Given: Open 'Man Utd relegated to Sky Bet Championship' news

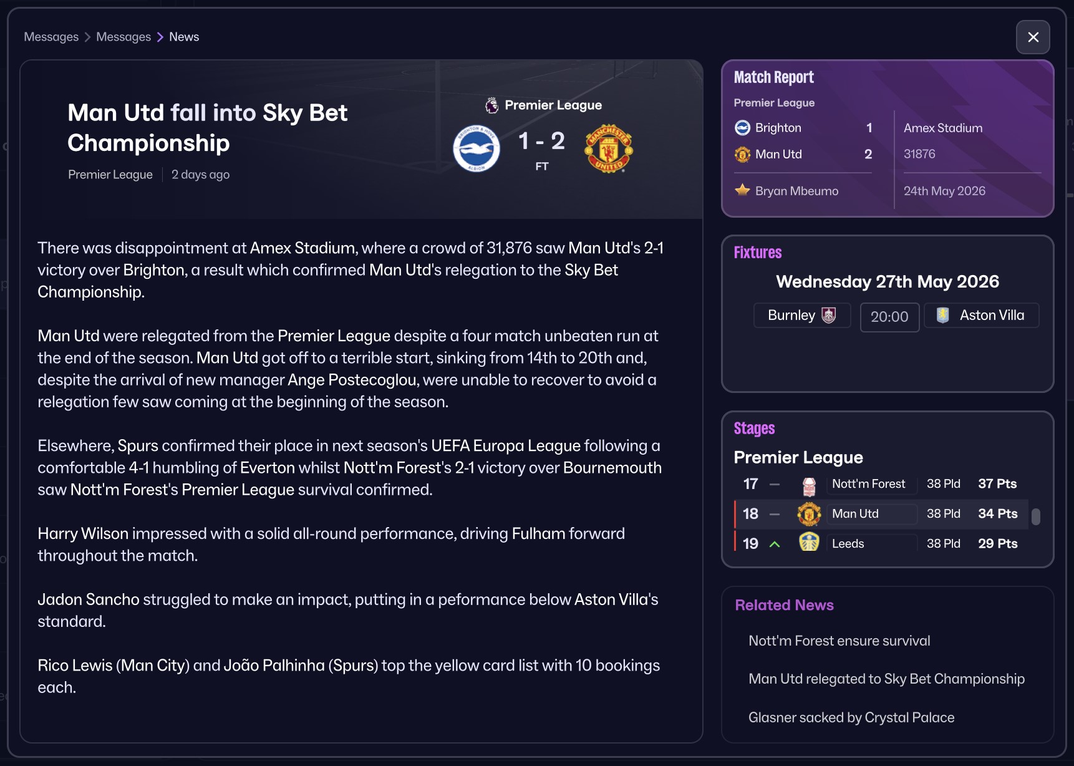Looking at the screenshot, I should pyautogui.click(x=886, y=679).
